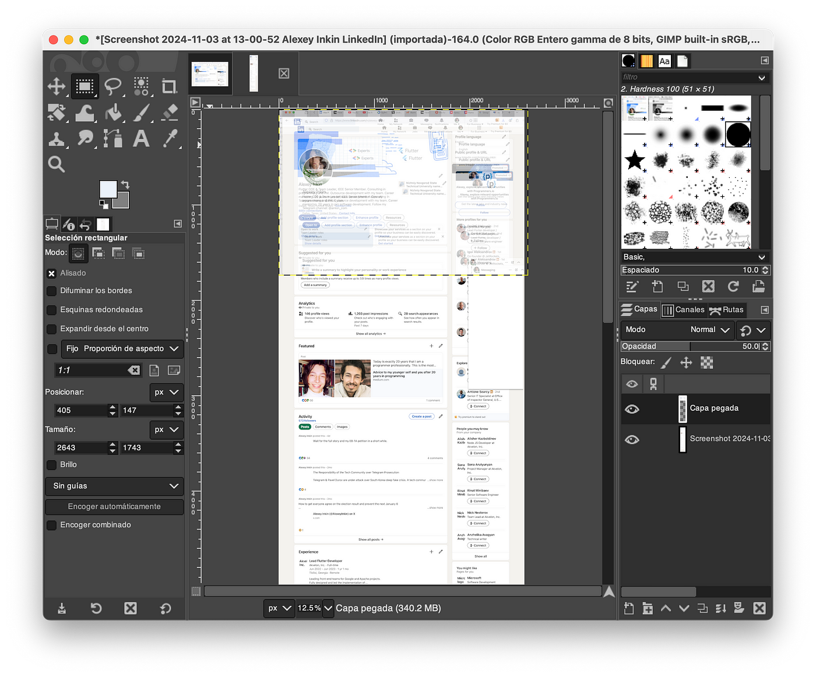Screen dimensions: 816x677
Task: Select the Fuzzy Select tool
Action: (x=141, y=87)
